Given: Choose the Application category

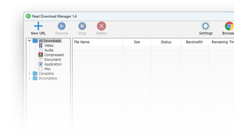Looking at the screenshot, I should tap(53, 64).
